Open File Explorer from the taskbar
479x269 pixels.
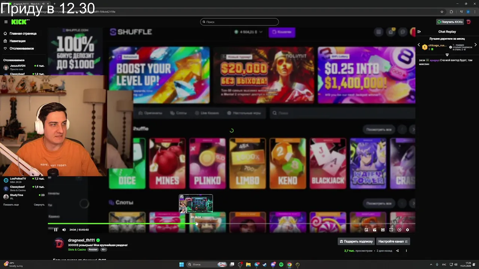pyautogui.click(x=248, y=265)
